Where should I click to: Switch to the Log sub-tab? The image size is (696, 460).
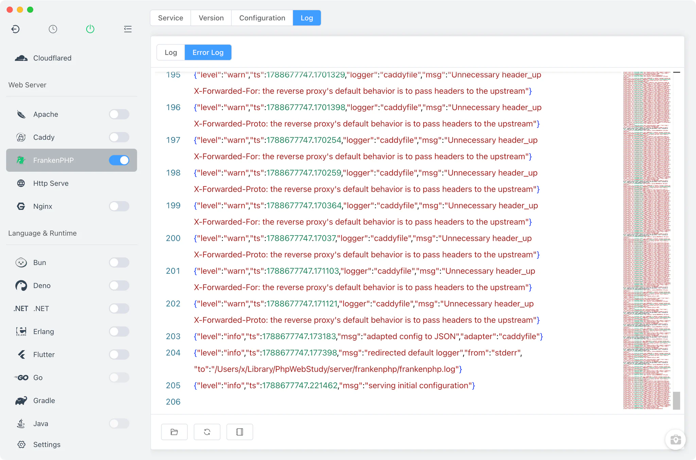[171, 53]
